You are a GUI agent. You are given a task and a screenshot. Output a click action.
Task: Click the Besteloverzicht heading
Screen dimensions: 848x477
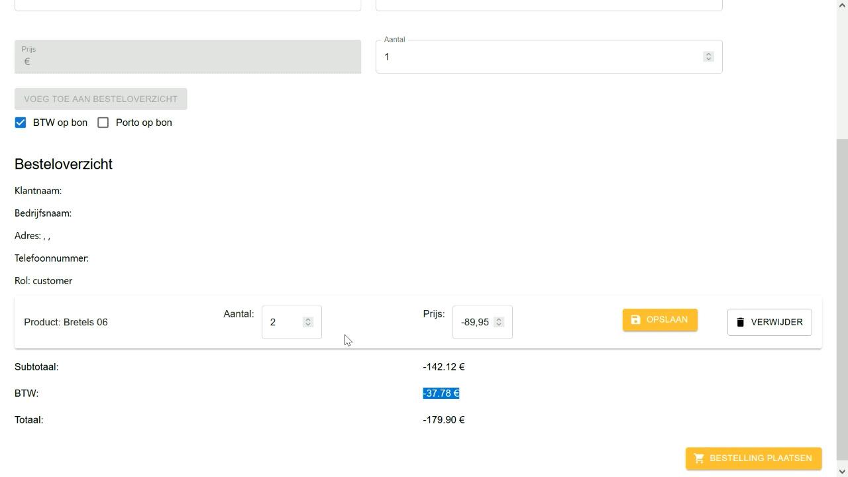64,164
